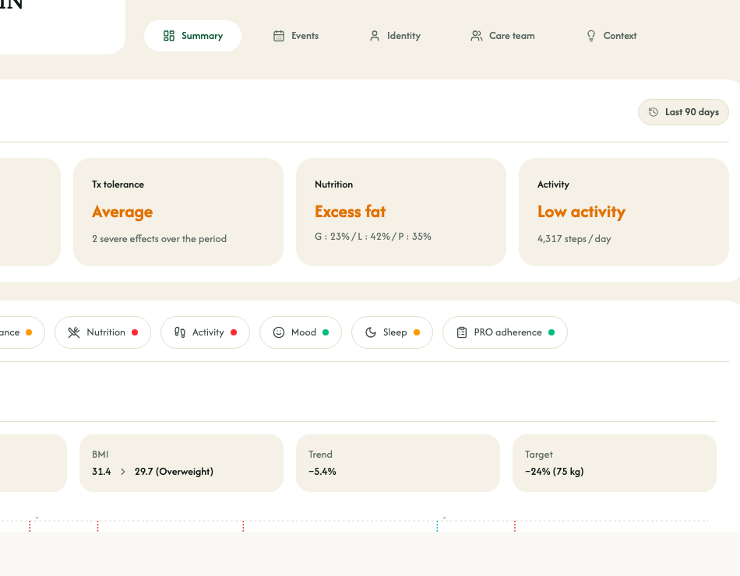Switch to the Events tab

[296, 36]
